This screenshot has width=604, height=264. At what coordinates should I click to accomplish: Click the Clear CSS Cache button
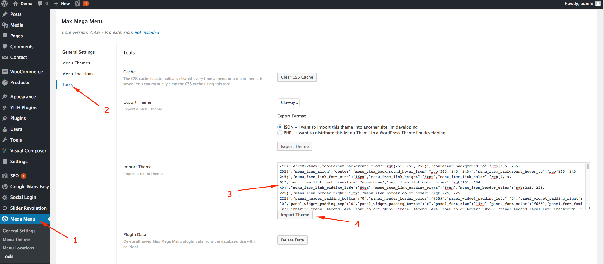297,77
